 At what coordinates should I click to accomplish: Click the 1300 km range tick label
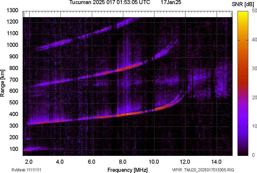point(13,10)
